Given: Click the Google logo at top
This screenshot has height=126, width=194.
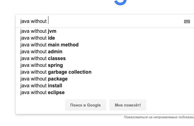Looking at the screenshot, I should click(x=120, y=2).
